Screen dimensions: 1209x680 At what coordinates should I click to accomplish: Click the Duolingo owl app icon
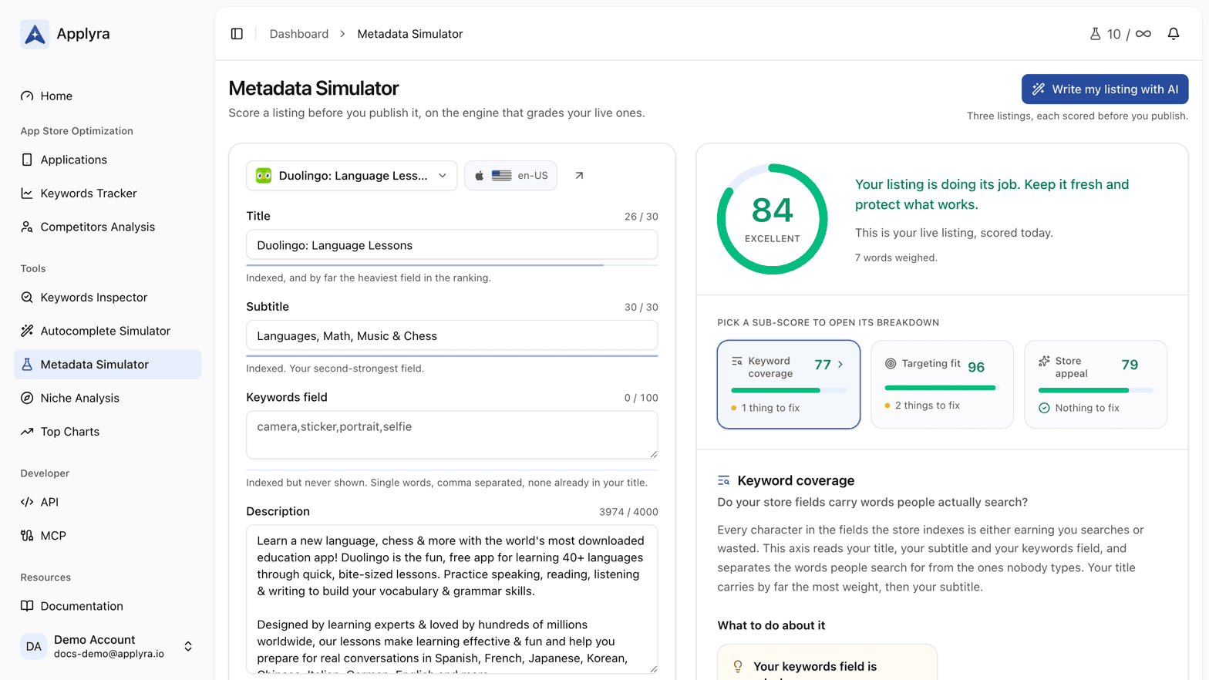[x=264, y=176]
